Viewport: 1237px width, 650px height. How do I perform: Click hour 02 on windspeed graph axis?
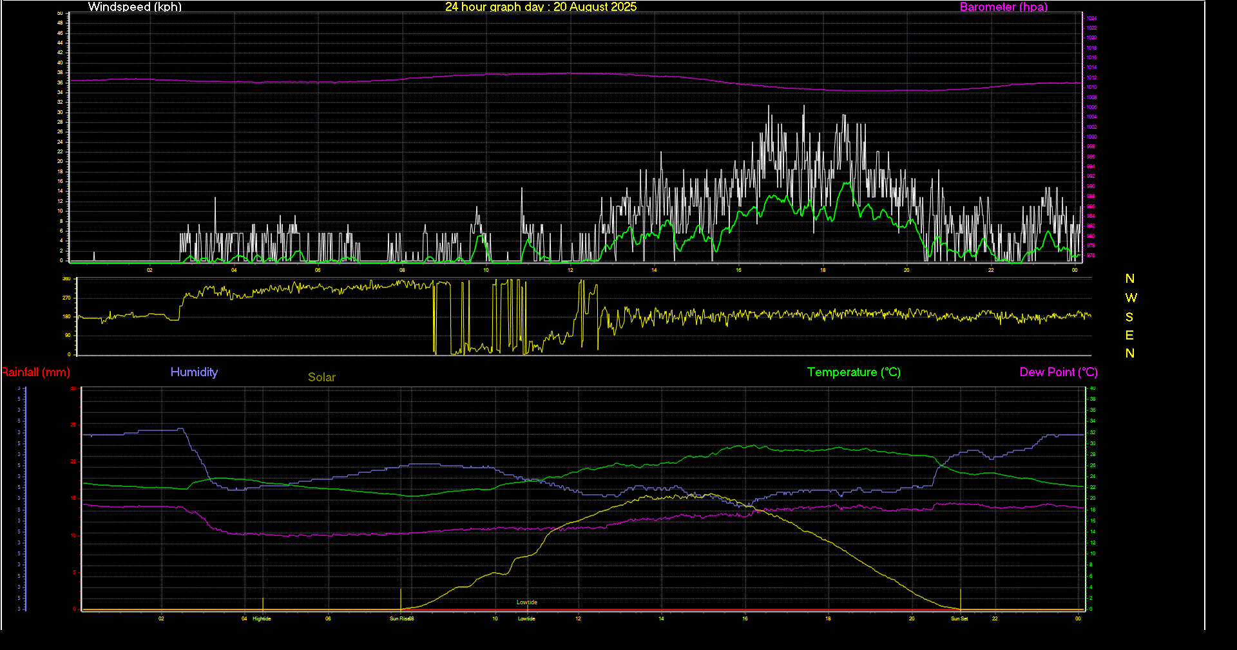(x=149, y=270)
